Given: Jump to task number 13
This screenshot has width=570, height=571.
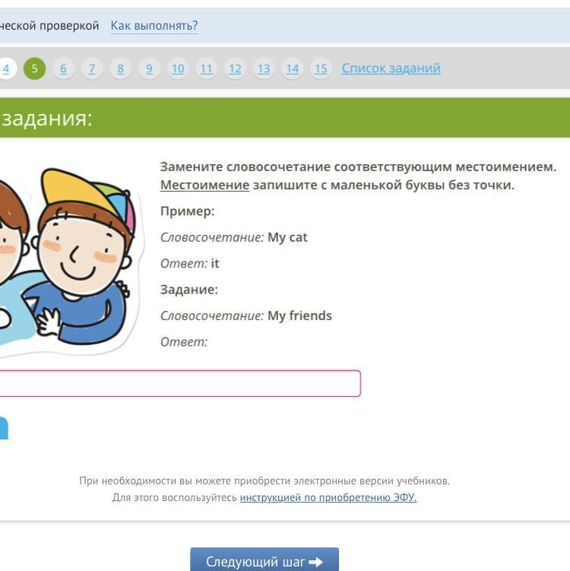Looking at the screenshot, I should click(x=264, y=68).
